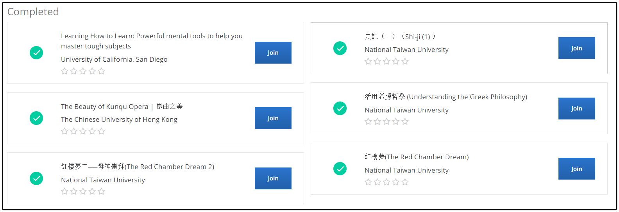Rate The Red Chamber Dream five stars
The width and height of the screenshot is (619, 212).
[405, 182]
